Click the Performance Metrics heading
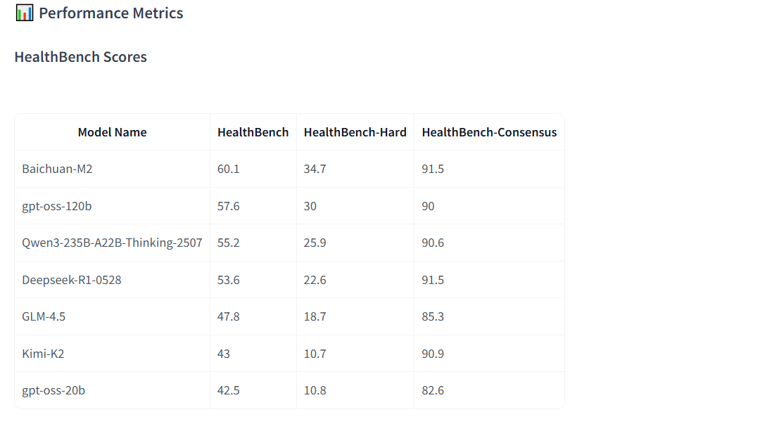The image size is (779, 431). tap(111, 13)
